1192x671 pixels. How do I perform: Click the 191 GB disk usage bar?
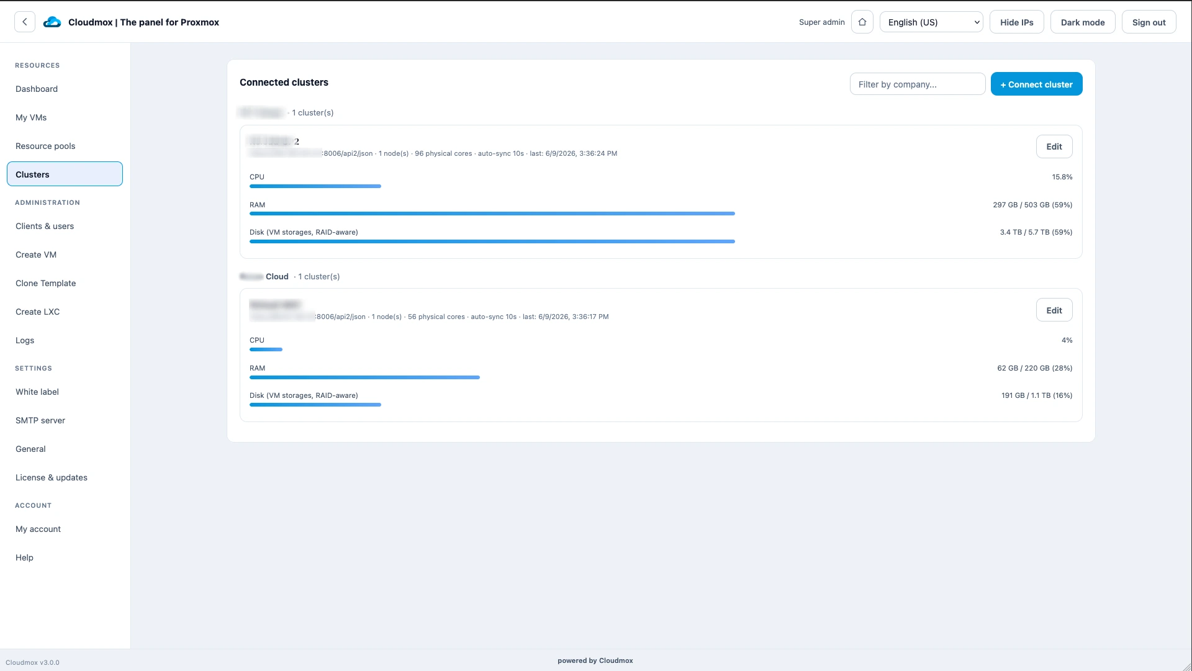tap(315, 405)
